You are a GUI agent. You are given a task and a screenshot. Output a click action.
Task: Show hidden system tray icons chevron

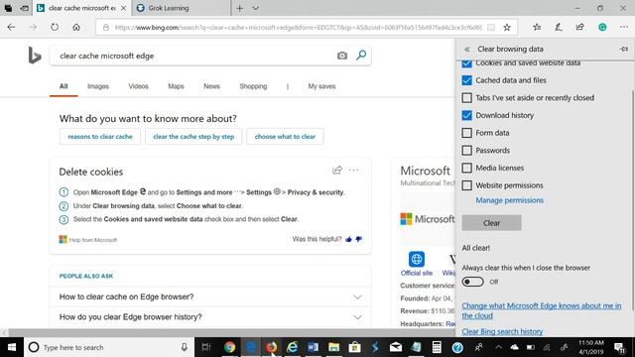coord(498,347)
